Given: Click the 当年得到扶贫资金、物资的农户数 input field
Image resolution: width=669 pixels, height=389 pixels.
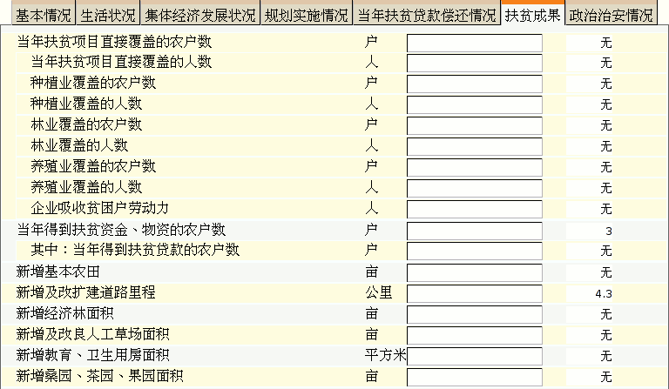Looking at the screenshot, I should click(x=475, y=231).
